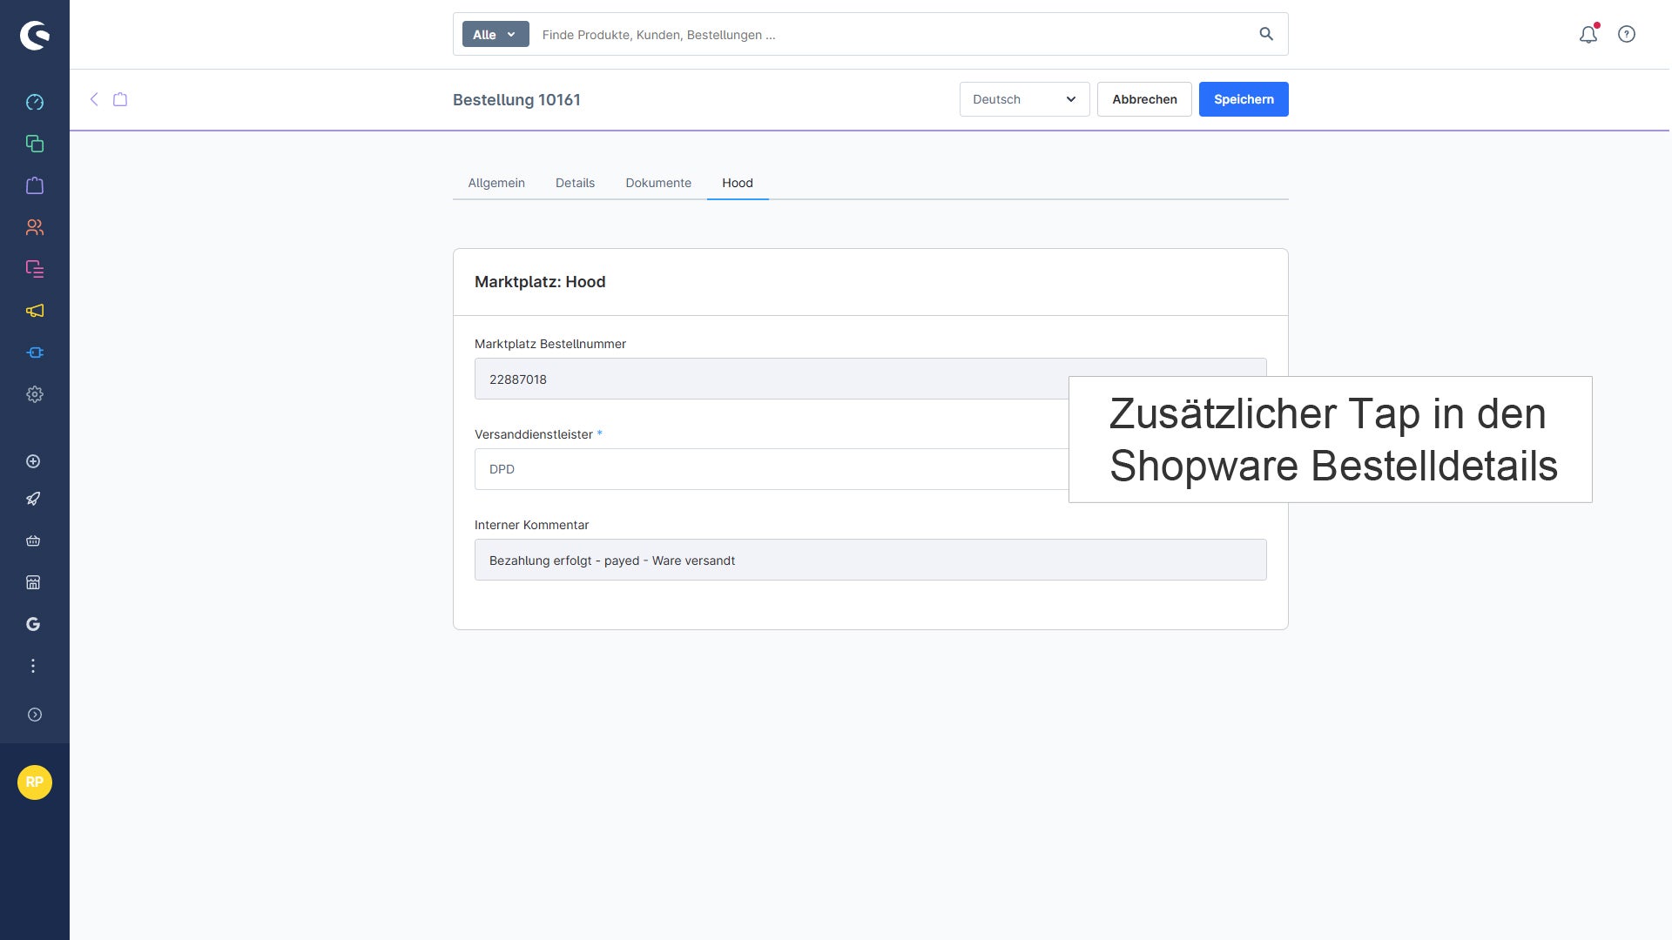The width and height of the screenshot is (1672, 940).
Task: Switch to the Allgemein tab
Action: 496,183
